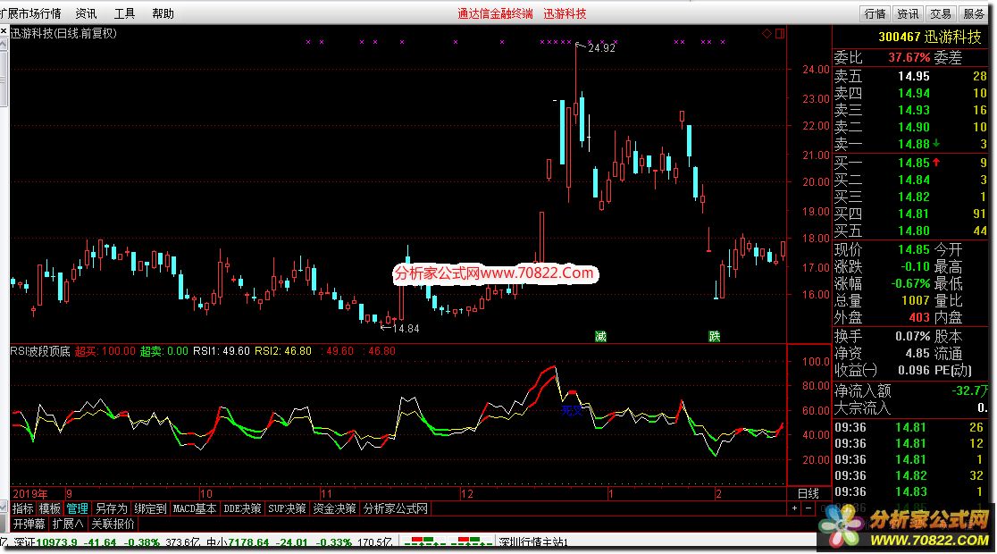Click the 卖五 price 14.95
The height and width of the screenshot is (554, 997).
914,76
